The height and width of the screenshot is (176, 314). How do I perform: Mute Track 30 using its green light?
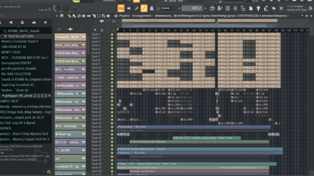click(x=112, y=142)
